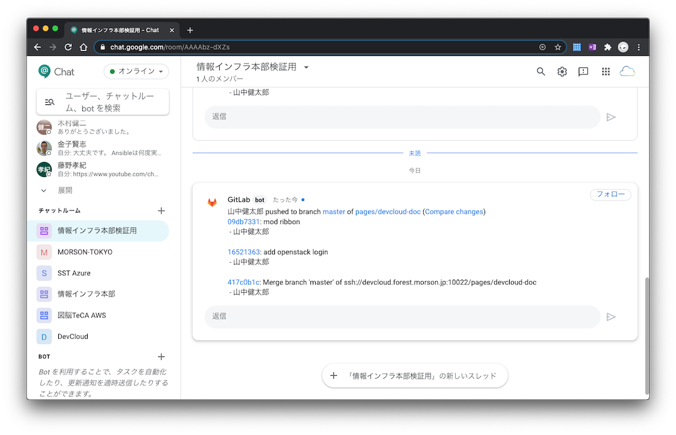Open the Google apps grid icon
This screenshot has height=435, width=676.
pos(606,72)
